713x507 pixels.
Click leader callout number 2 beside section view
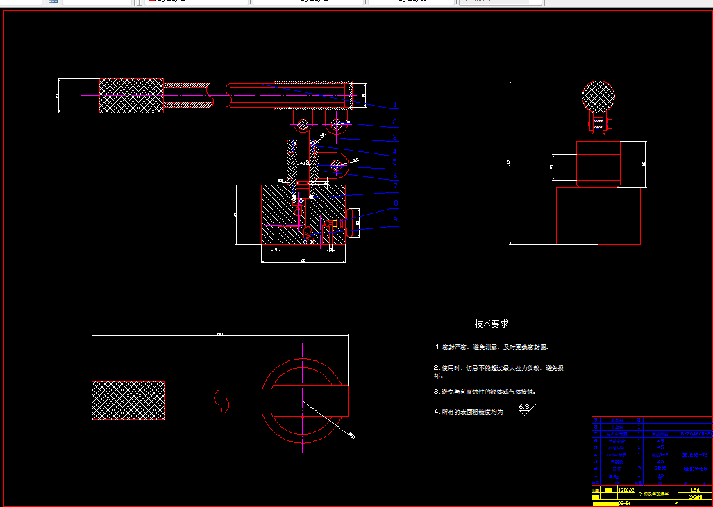[395, 122]
